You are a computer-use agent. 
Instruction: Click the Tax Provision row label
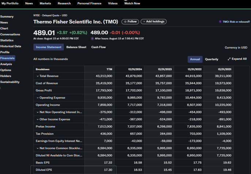point(45,134)
